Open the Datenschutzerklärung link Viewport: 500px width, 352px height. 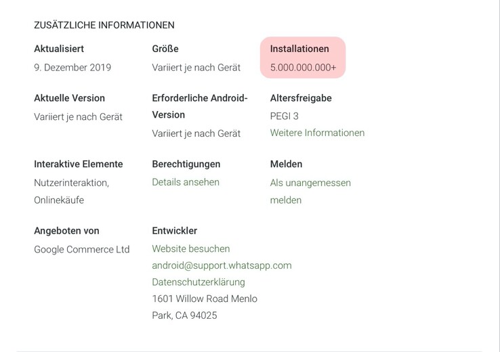pos(199,282)
